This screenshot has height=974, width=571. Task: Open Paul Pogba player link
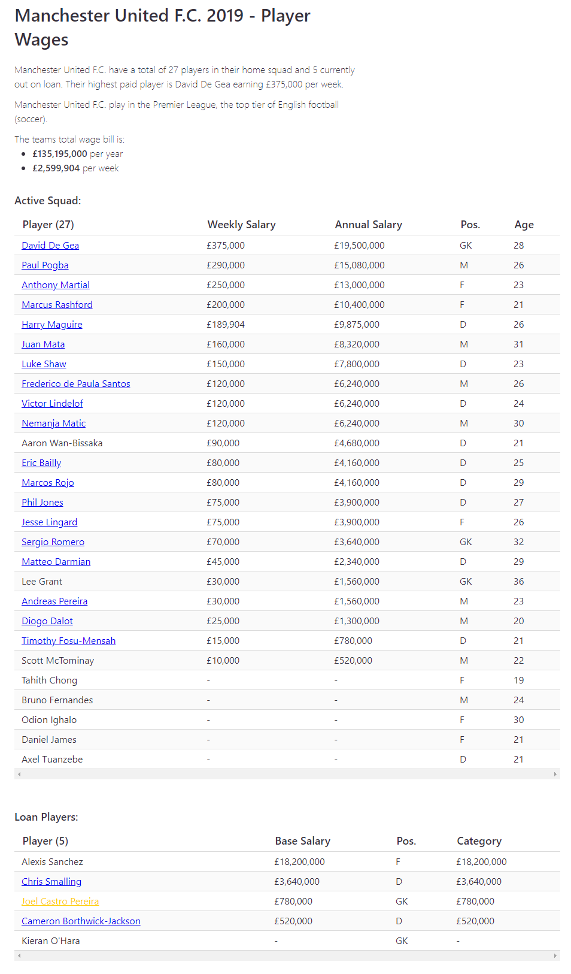click(x=45, y=265)
